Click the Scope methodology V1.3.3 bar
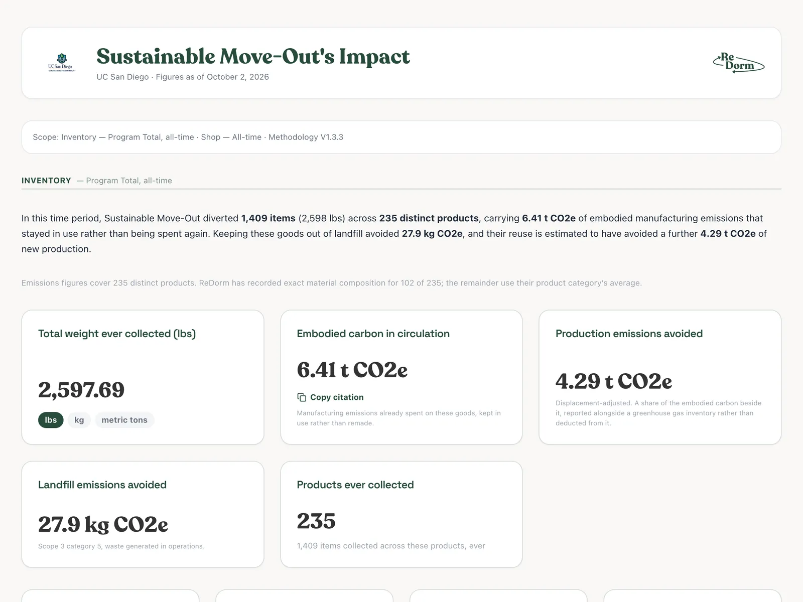Image resolution: width=803 pixels, height=602 pixels. (401, 137)
